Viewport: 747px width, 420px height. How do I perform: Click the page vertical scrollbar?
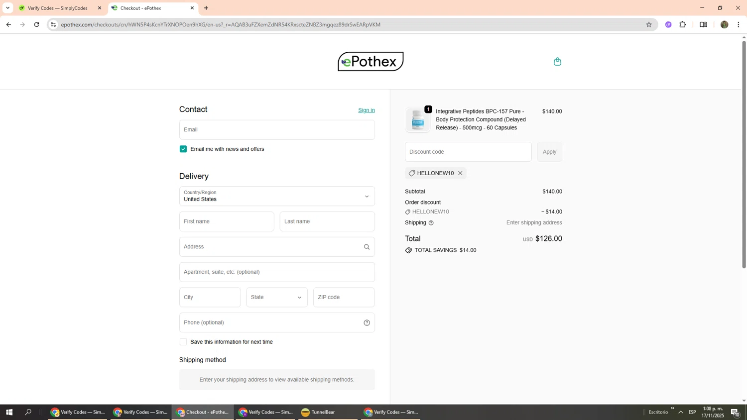click(x=744, y=154)
